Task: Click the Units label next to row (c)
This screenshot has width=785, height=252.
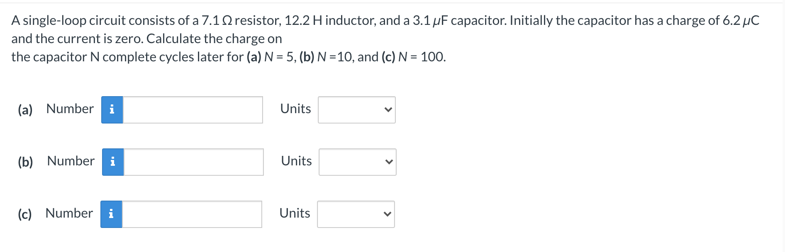Action: pos(295,213)
